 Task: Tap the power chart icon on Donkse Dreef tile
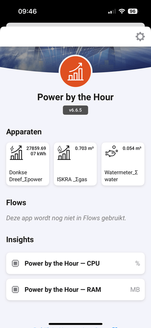(16, 153)
